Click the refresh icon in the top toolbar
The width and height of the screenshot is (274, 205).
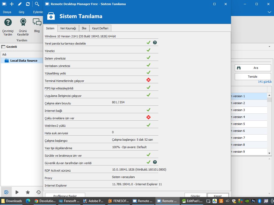28,4
